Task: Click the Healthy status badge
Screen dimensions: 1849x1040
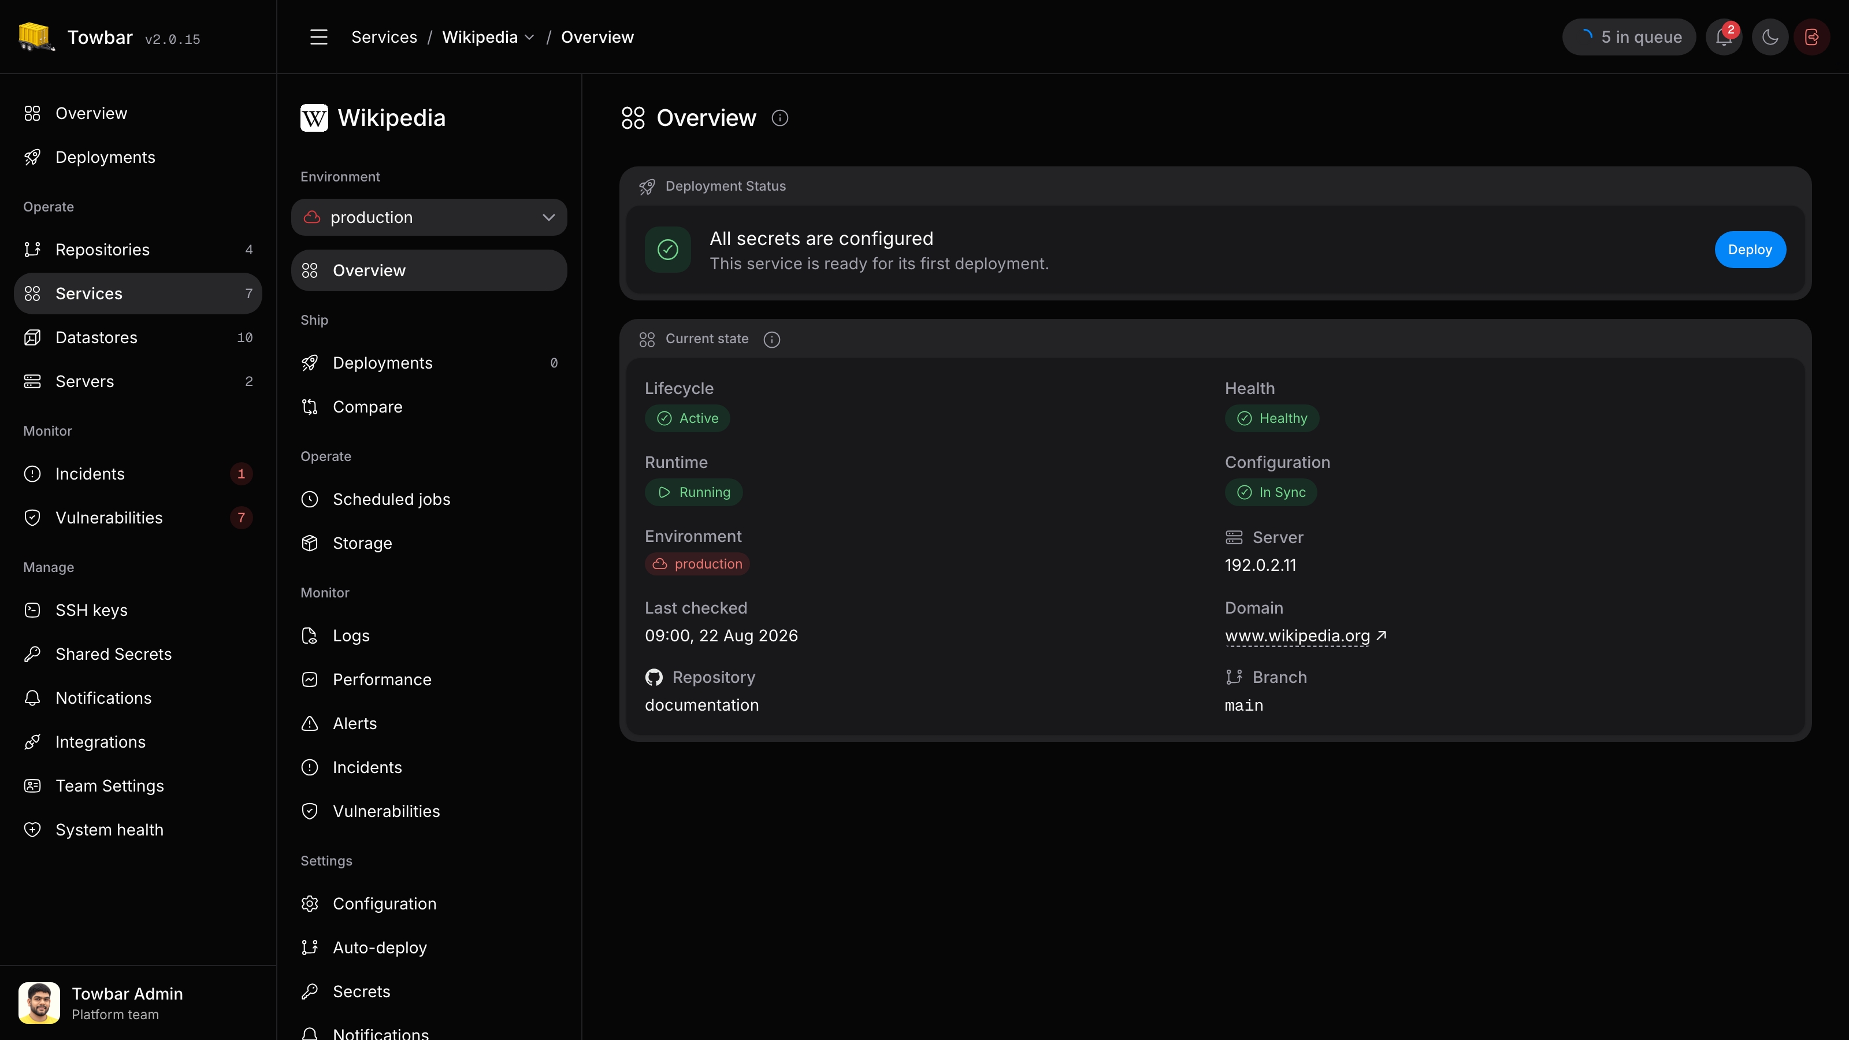Action: tap(1272, 418)
